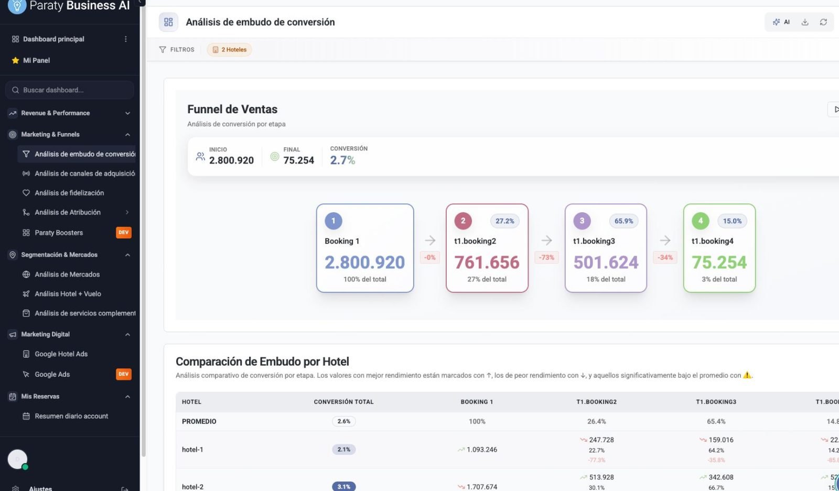839x491 pixels.
Task: Collapse the Marketing Digital section
Action: [x=127, y=334]
